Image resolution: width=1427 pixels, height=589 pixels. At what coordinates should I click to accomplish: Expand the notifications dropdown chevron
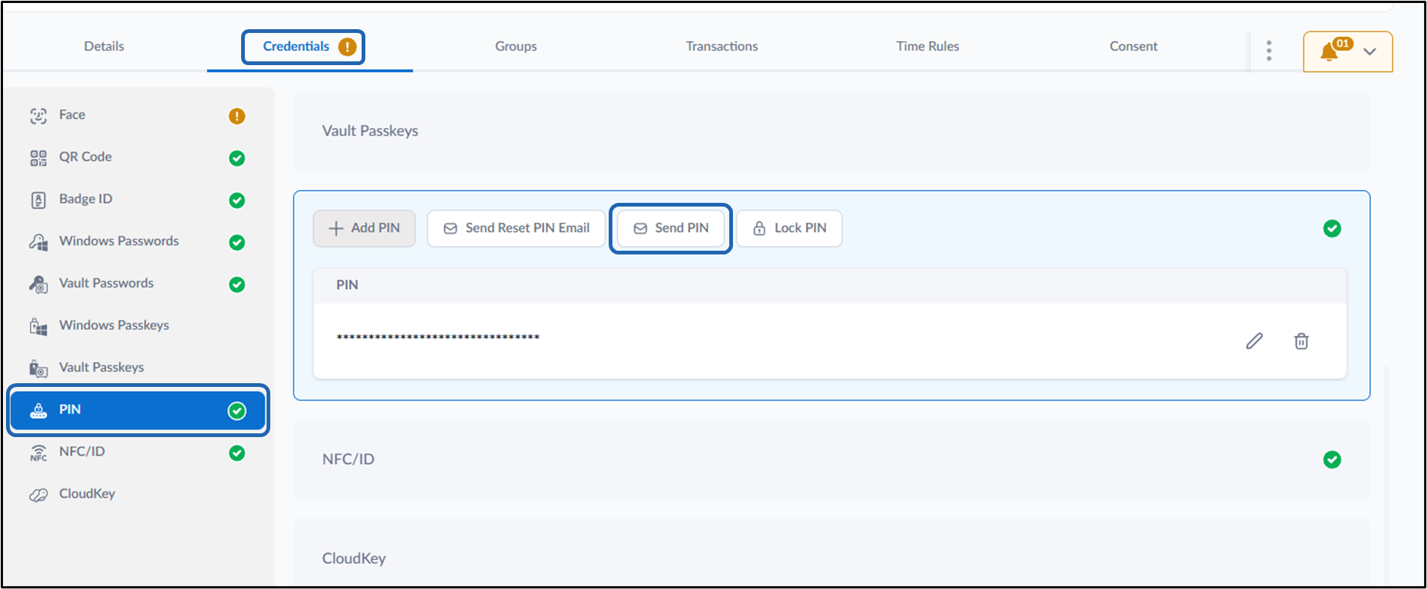coord(1370,52)
